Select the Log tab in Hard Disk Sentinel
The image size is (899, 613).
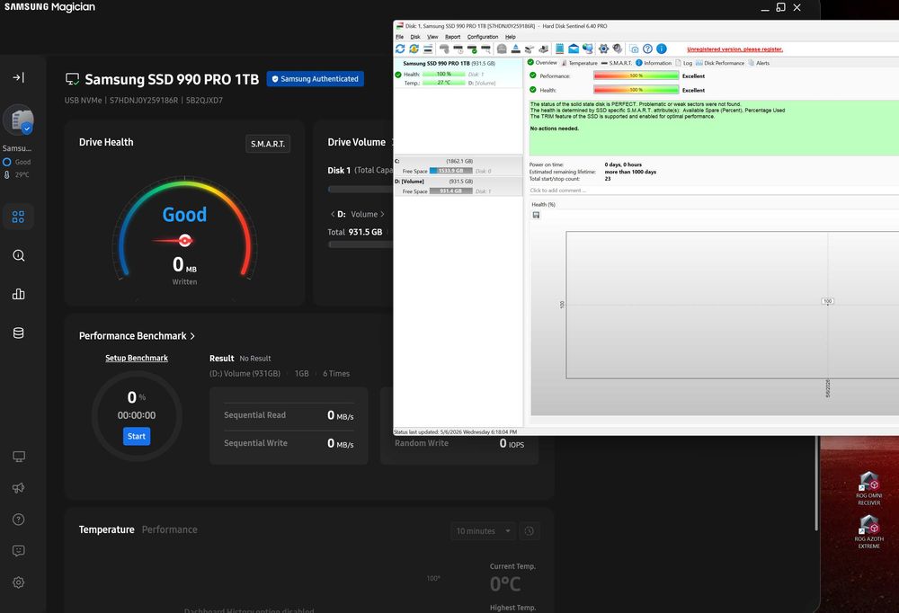pyautogui.click(x=683, y=63)
